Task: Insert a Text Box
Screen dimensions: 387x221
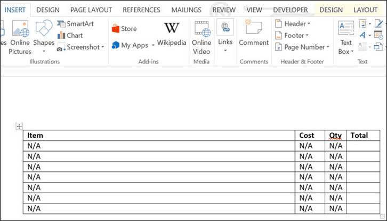Action: click(346, 37)
